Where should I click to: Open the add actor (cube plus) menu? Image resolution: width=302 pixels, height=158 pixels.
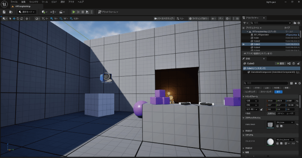[44, 12]
